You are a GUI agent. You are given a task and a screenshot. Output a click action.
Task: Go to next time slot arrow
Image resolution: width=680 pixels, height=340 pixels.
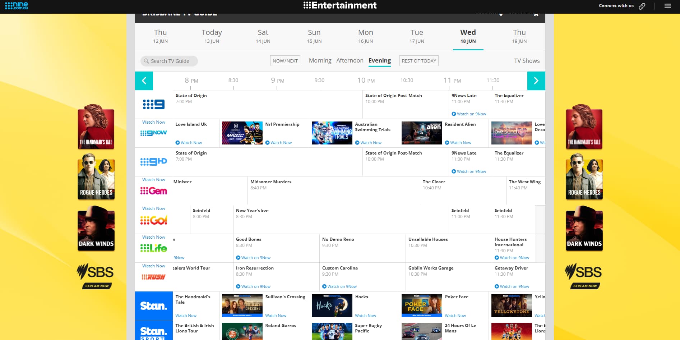536,81
